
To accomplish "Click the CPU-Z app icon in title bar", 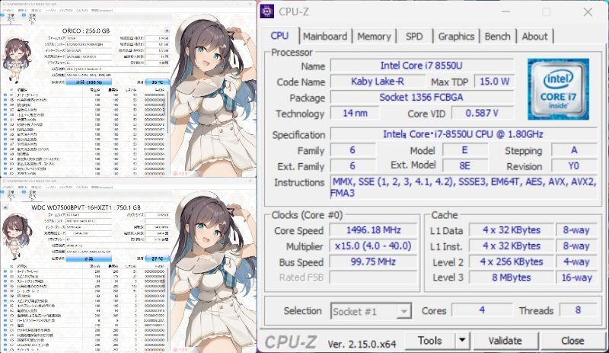I will coord(267,11).
